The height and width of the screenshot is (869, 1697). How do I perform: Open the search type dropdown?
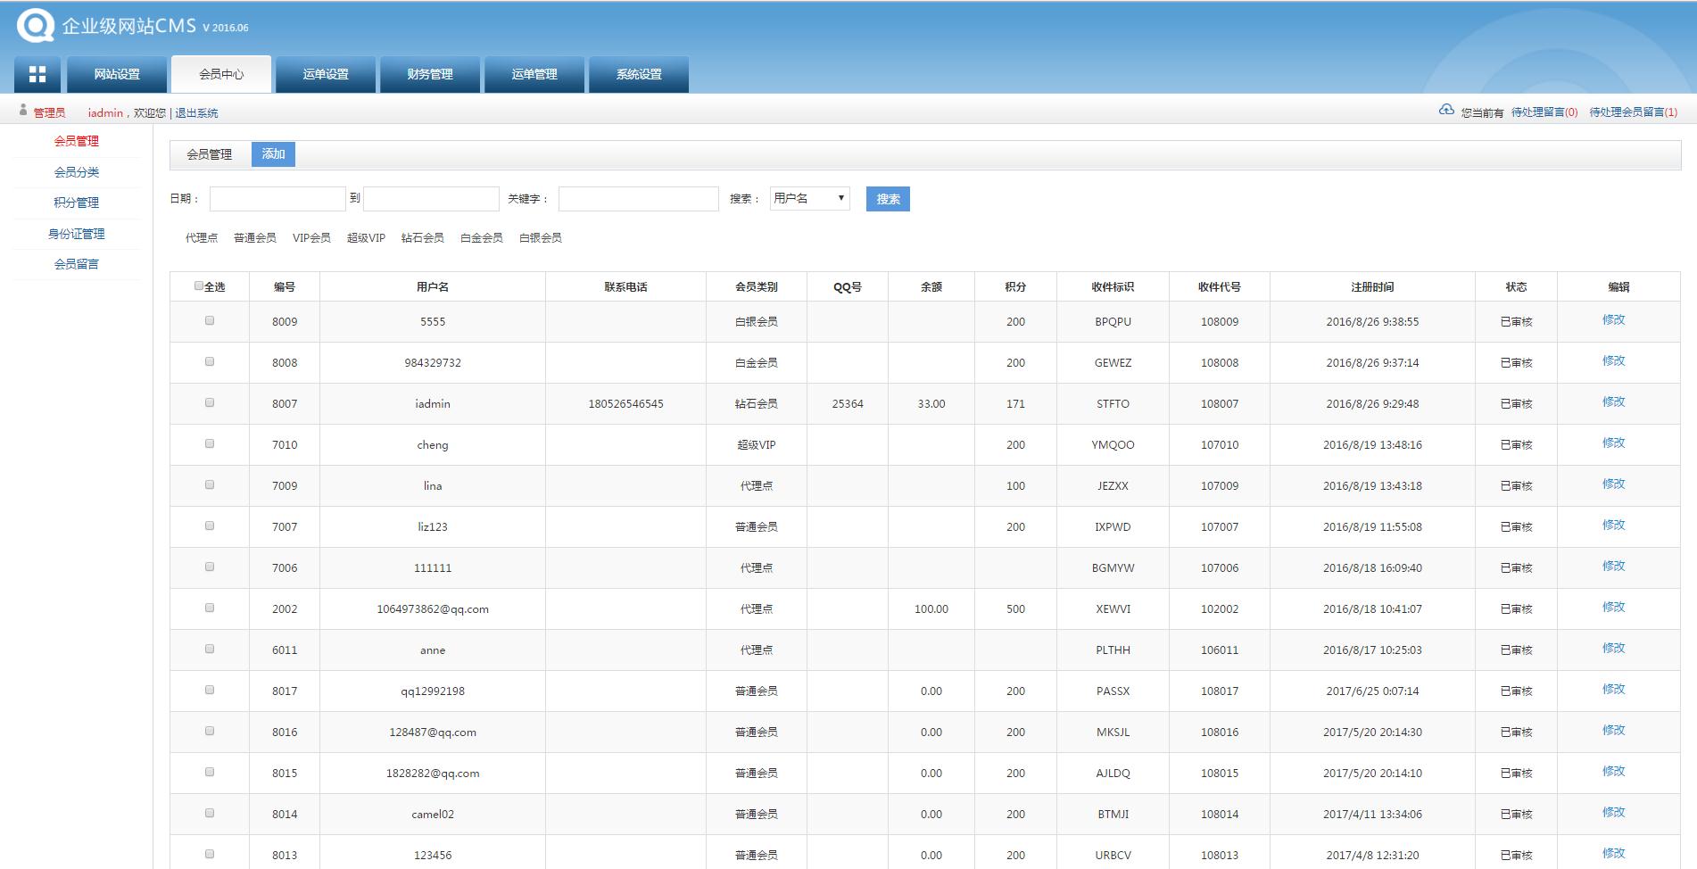coord(809,198)
